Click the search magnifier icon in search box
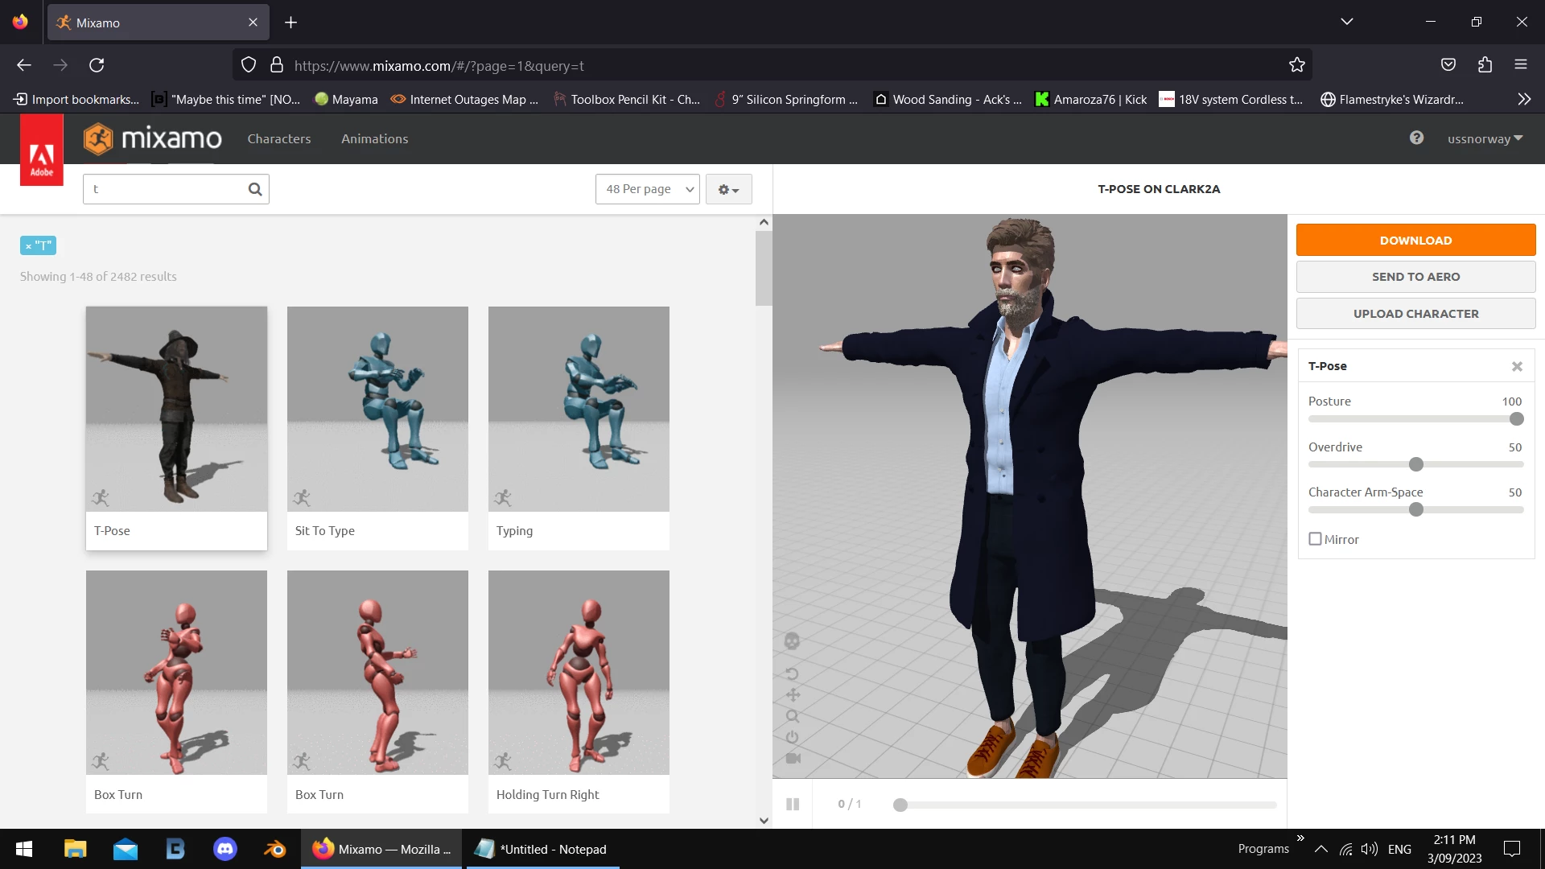Screen dimensions: 1545x869 pos(255,189)
